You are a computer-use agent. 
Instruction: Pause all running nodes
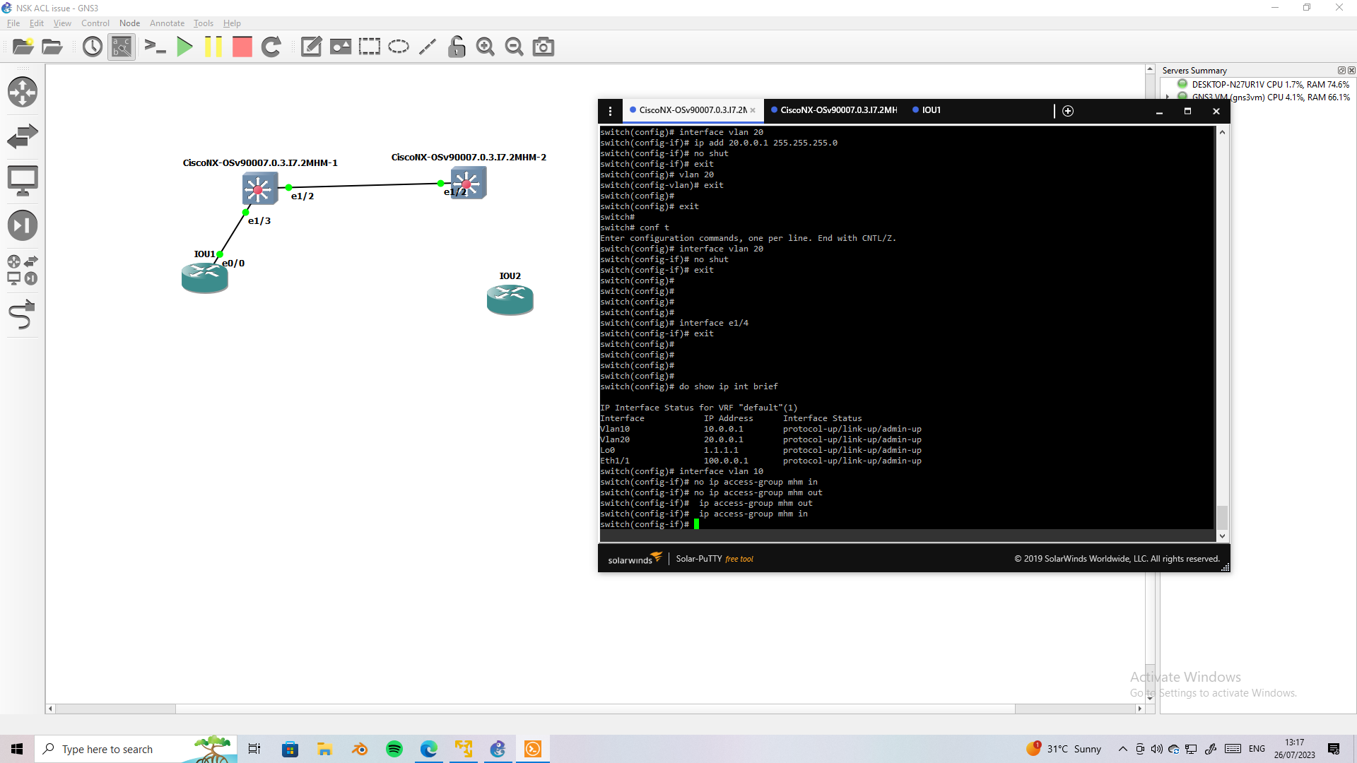click(x=213, y=47)
